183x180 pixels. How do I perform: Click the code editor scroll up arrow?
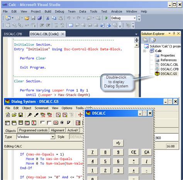(137, 45)
